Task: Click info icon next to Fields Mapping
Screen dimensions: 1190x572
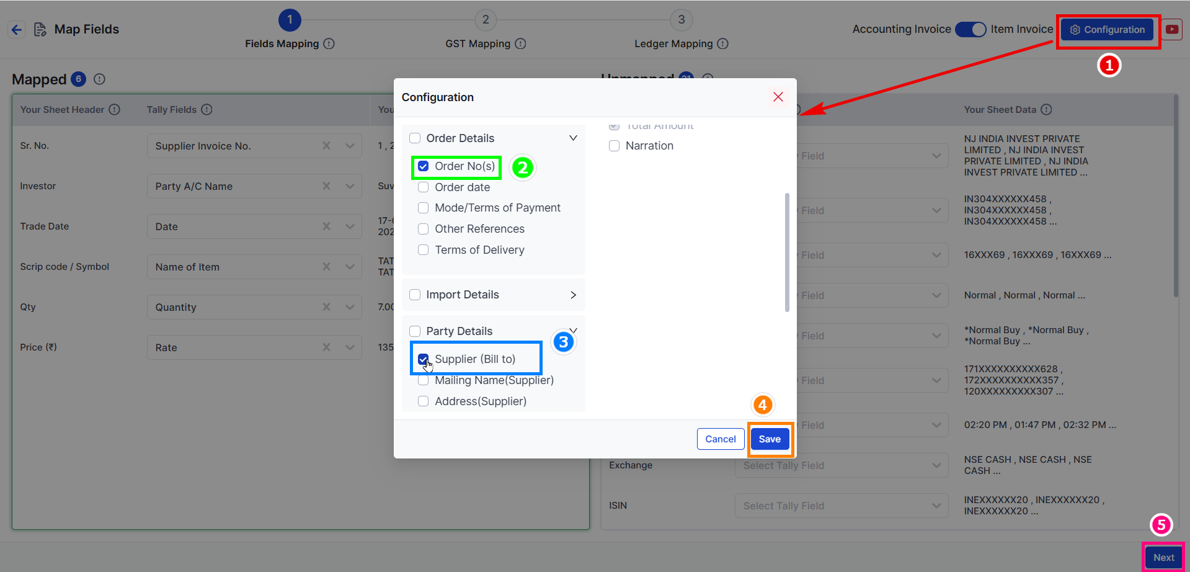Action: [x=329, y=43]
